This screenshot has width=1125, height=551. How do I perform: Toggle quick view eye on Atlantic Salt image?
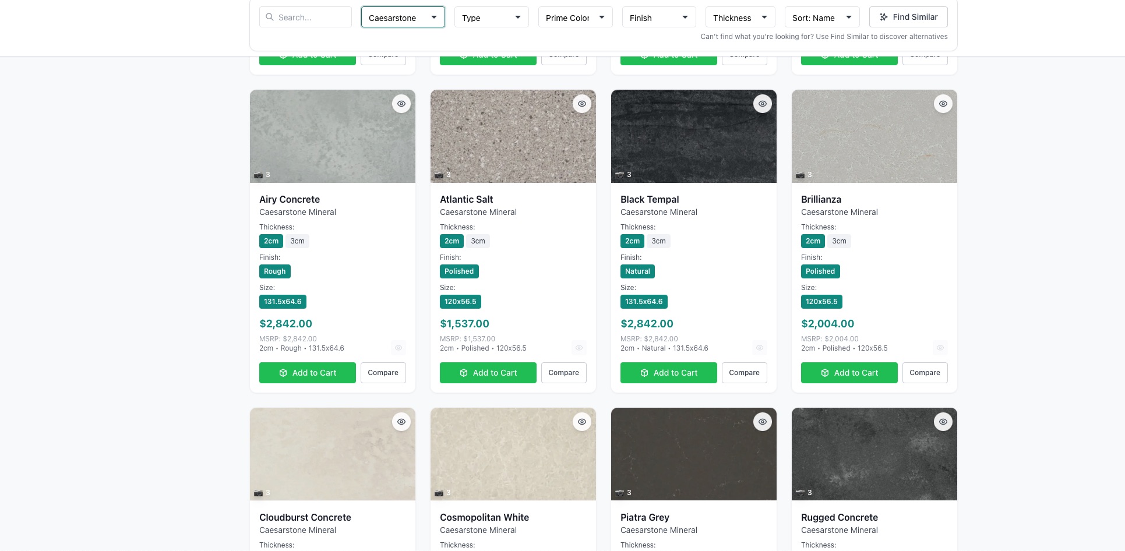[582, 104]
